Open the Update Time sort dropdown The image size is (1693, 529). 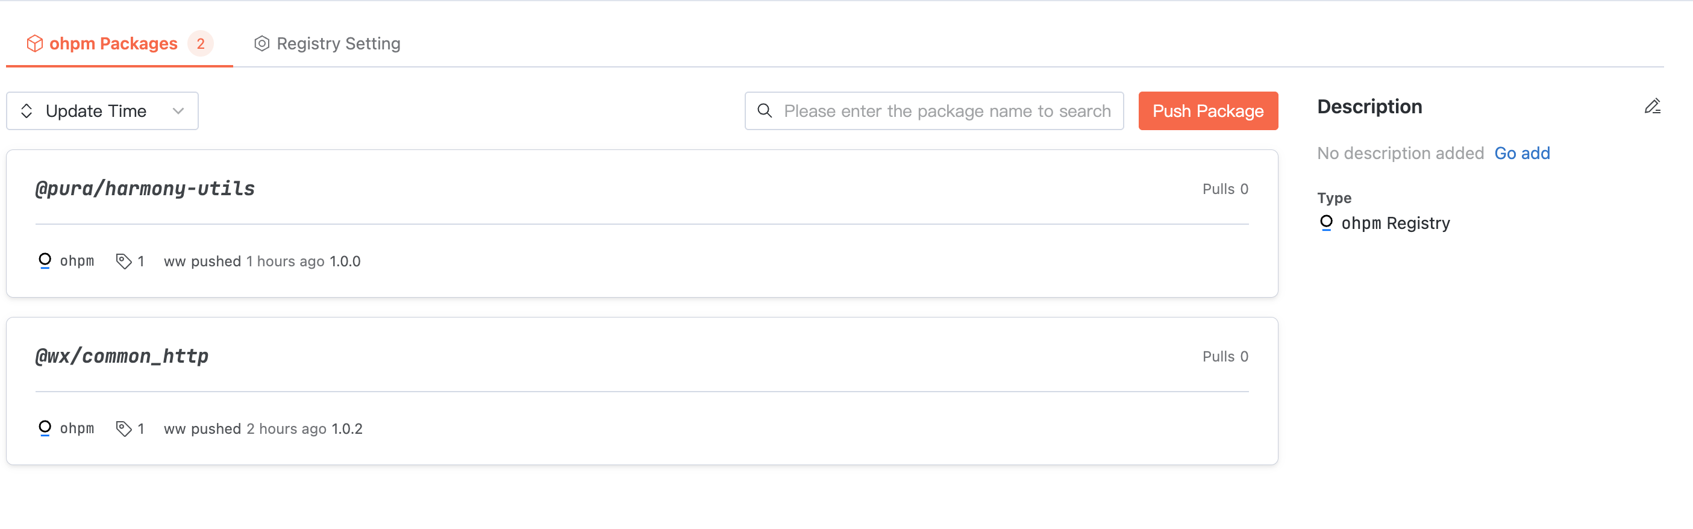[102, 111]
